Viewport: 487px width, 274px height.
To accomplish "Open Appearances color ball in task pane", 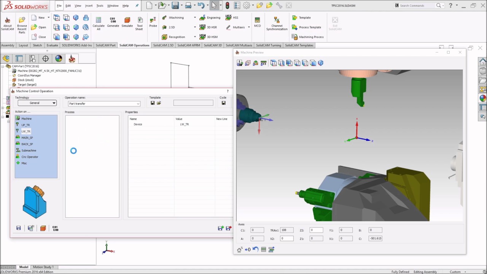I will [483, 99].
